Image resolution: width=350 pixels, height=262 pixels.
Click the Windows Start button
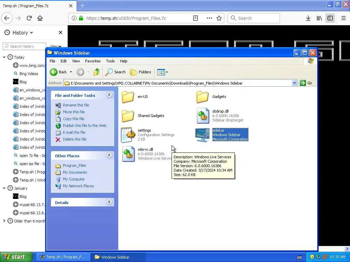pos(16,257)
